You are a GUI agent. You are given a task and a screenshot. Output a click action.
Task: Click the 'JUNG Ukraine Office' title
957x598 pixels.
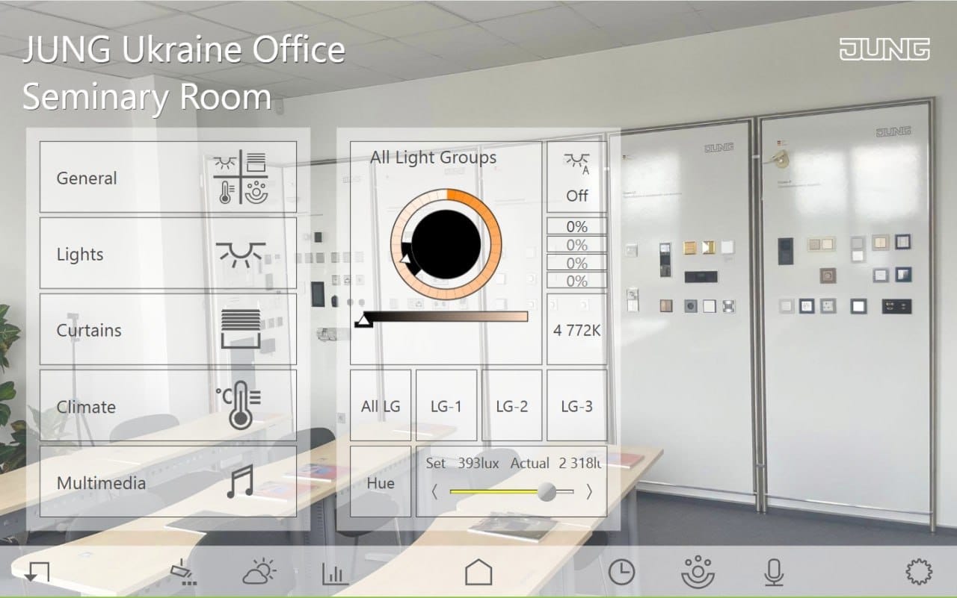(184, 50)
